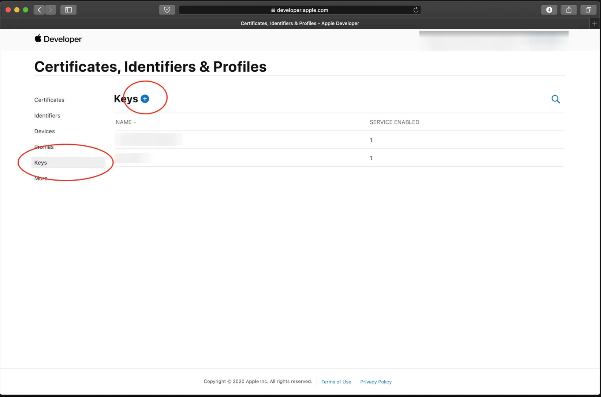Go back with Safari's back arrow
The width and height of the screenshot is (601, 397).
(x=39, y=10)
